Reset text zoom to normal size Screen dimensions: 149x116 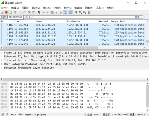tap(85, 12)
